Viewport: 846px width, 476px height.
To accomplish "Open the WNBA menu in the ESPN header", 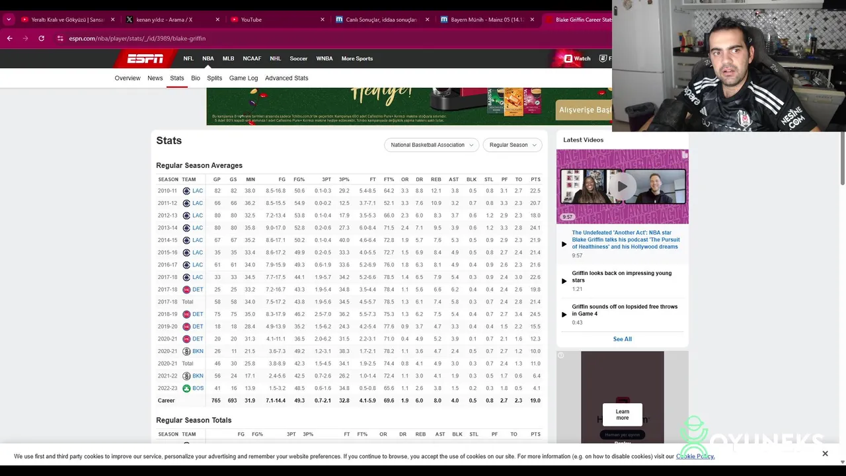I will pos(325,59).
